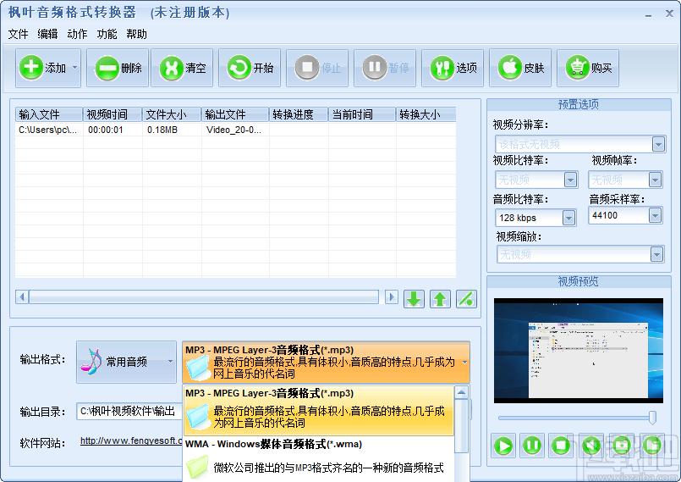Open the 功能 menu
Screen dimensions: 681x482
107,34
